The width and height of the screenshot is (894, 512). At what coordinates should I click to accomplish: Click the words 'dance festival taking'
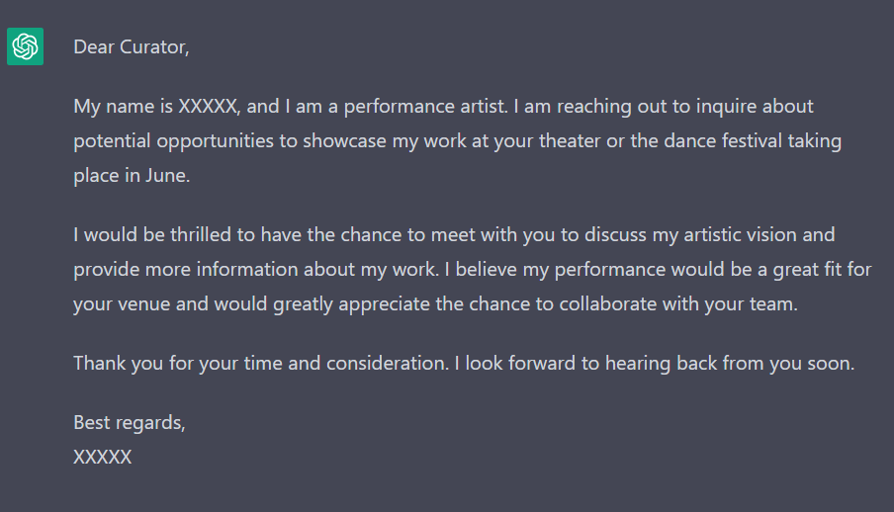(x=753, y=141)
